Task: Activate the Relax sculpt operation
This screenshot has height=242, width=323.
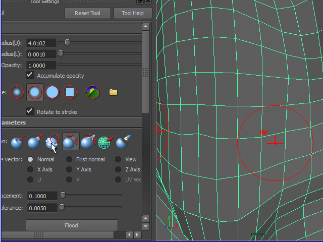Action: [70, 143]
